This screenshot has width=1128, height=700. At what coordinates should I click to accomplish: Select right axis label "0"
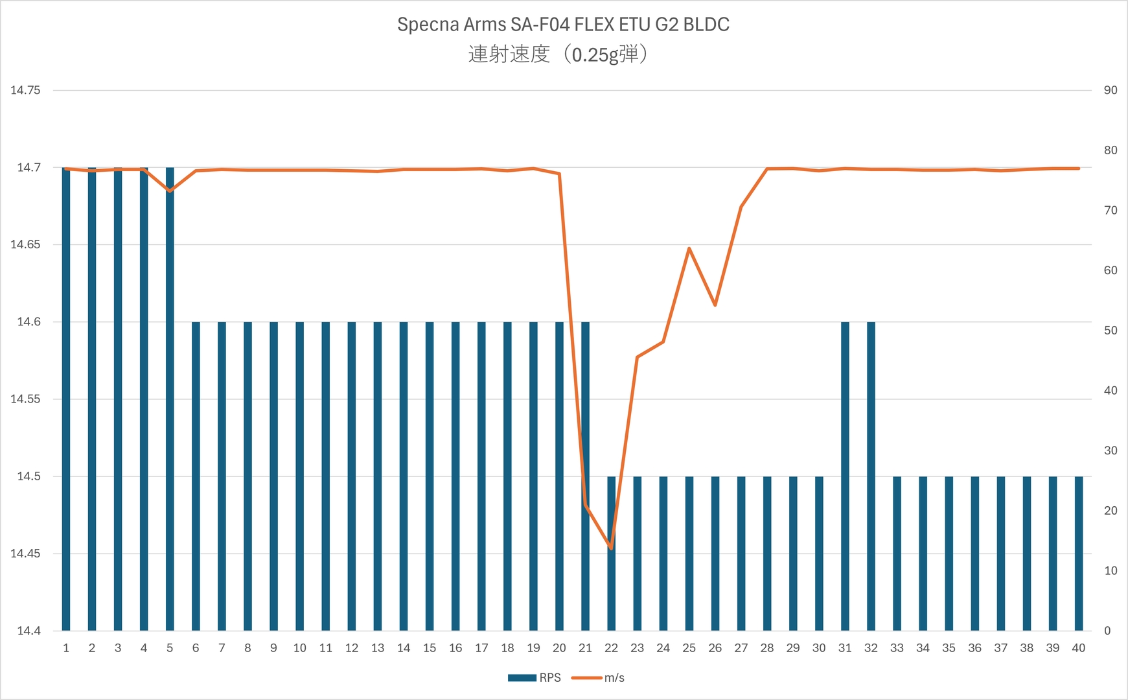[1107, 631]
